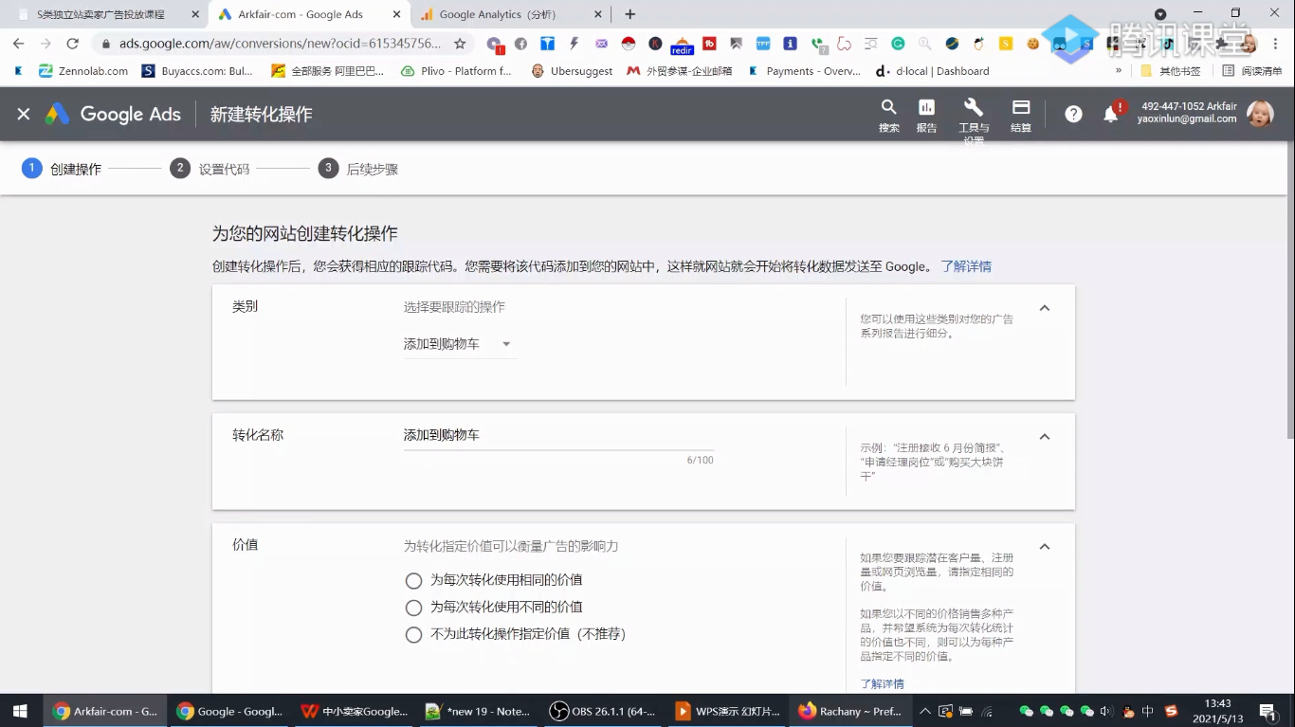Open the 了解详情 link about conversion tracking
The image size is (1295, 727).
pyautogui.click(x=966, y=266)
